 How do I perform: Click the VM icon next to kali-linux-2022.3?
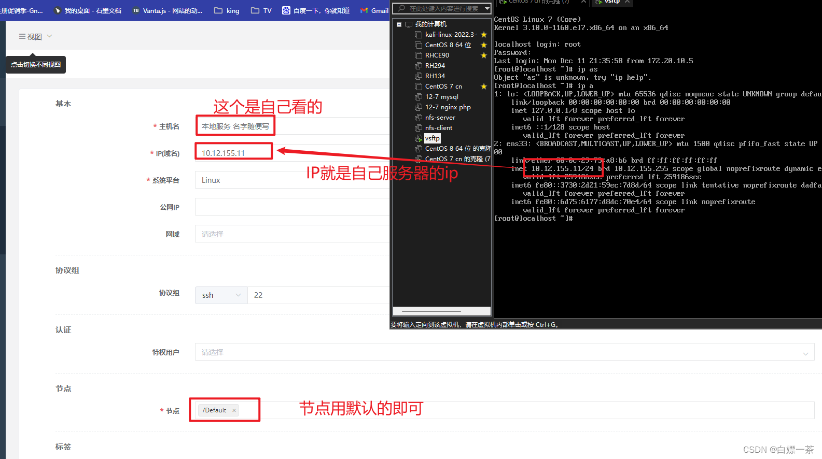(x=419, y=35)
